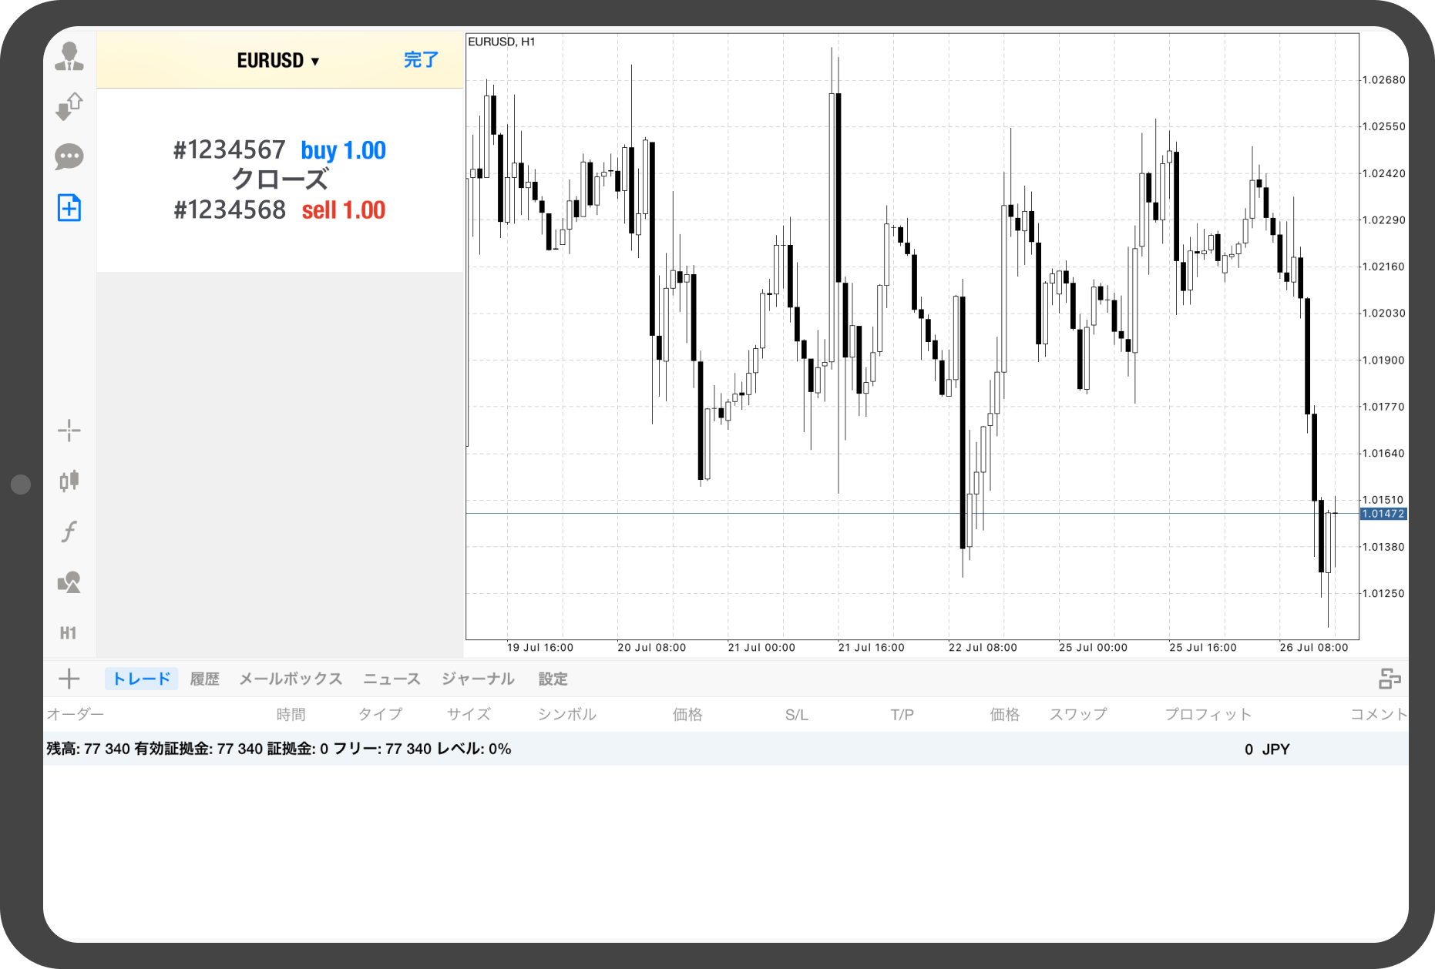Open the メールボックス mailbox tab
The height and width of the screenshot is (969, 1435).
[x=291, y=679]
